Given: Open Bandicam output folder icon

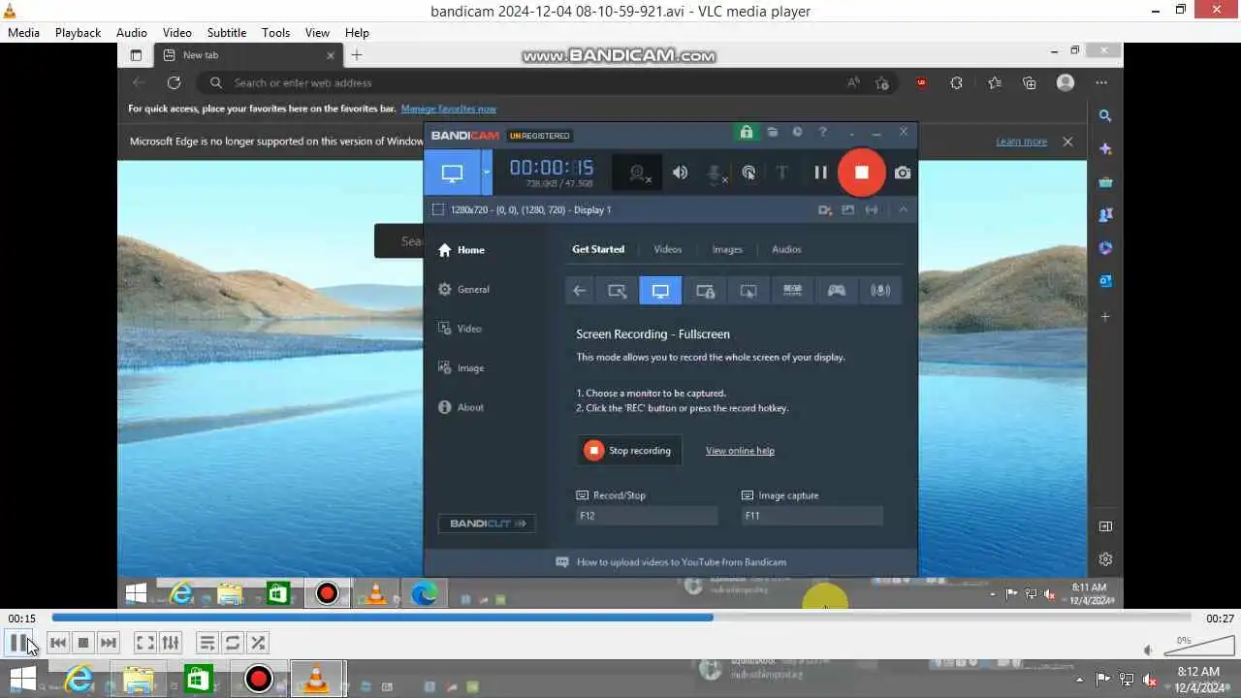Looking at the screenshot, I should [x=773, y=132].
